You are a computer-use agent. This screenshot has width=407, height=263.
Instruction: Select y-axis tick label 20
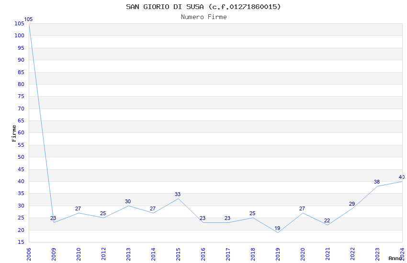tap(21, 230)
